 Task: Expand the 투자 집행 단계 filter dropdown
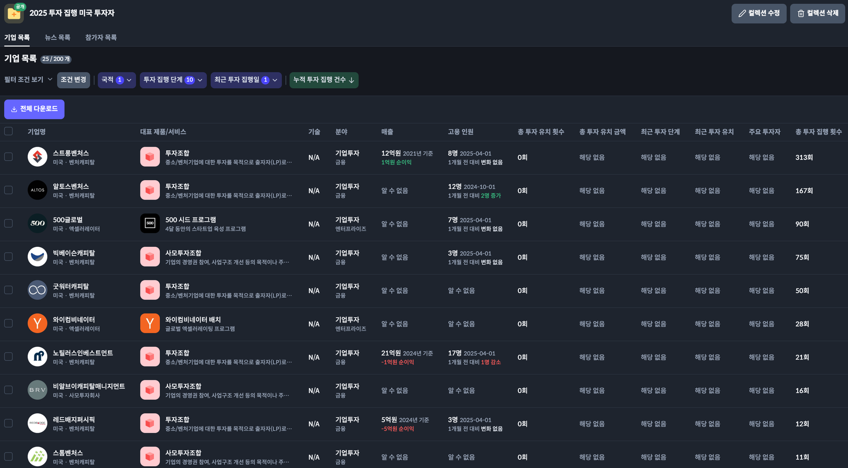click(173, 80)
